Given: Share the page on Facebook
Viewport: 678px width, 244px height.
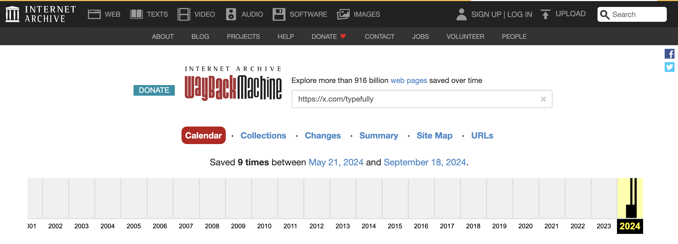Looking at the screenshot, I should point(669,54).
